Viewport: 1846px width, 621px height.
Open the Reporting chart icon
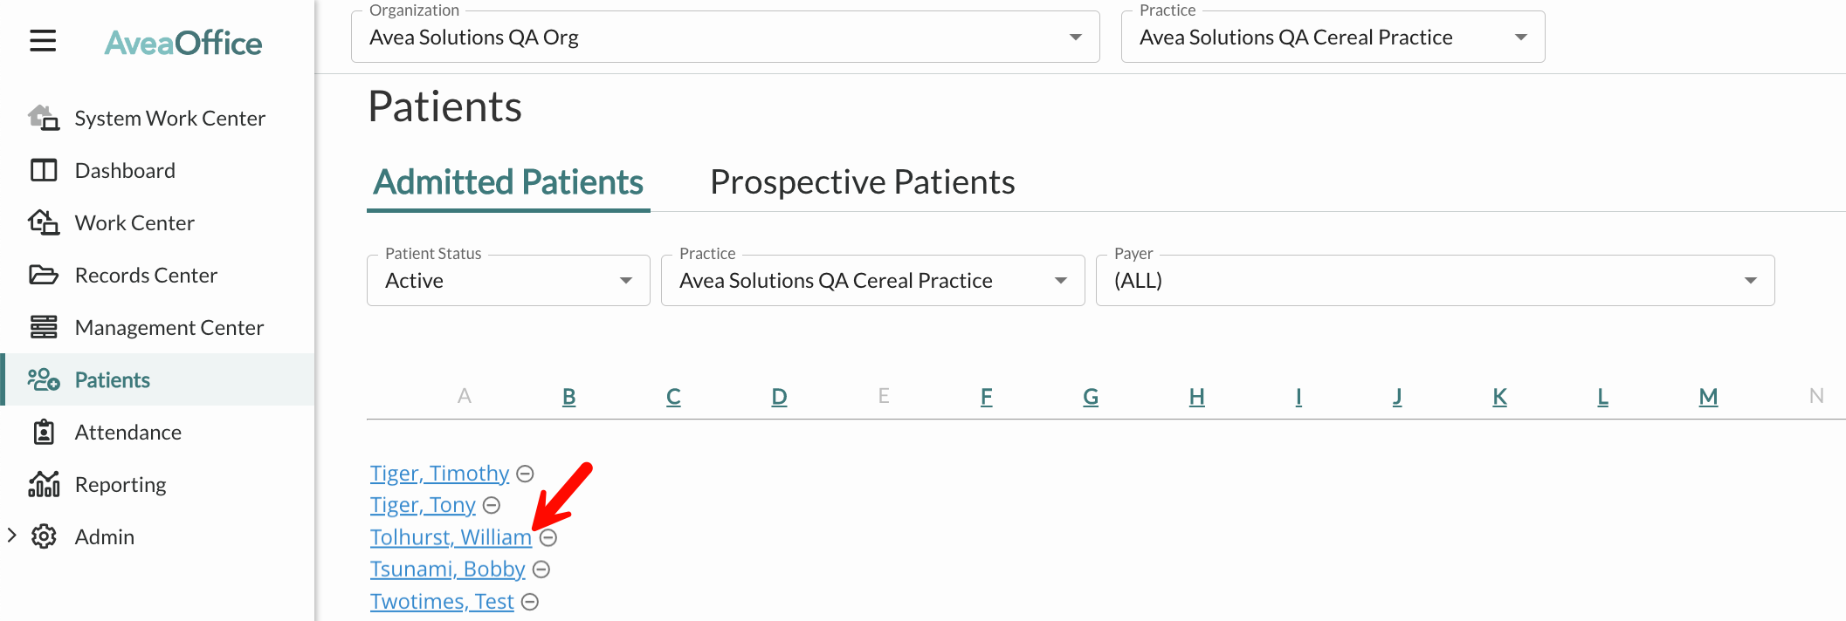click(44, 484)
